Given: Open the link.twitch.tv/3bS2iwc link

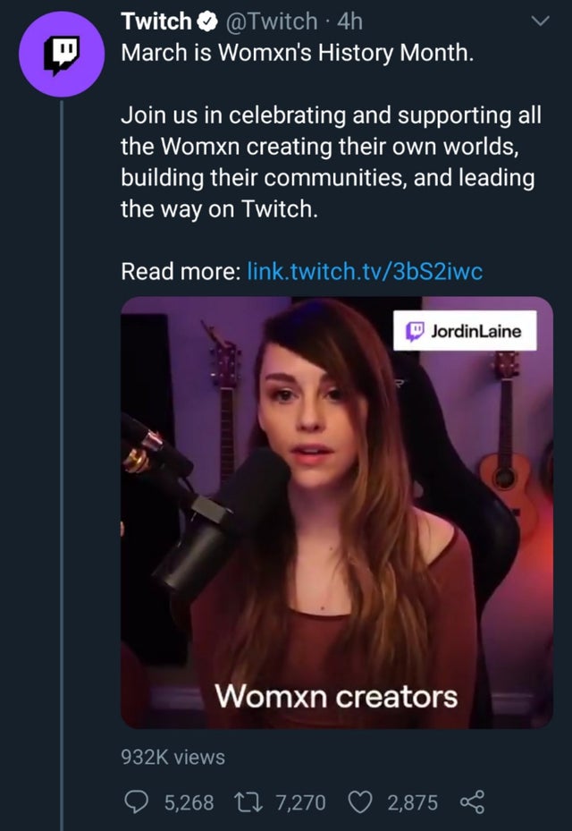Looking at the screenshot, I should [365, 272].
